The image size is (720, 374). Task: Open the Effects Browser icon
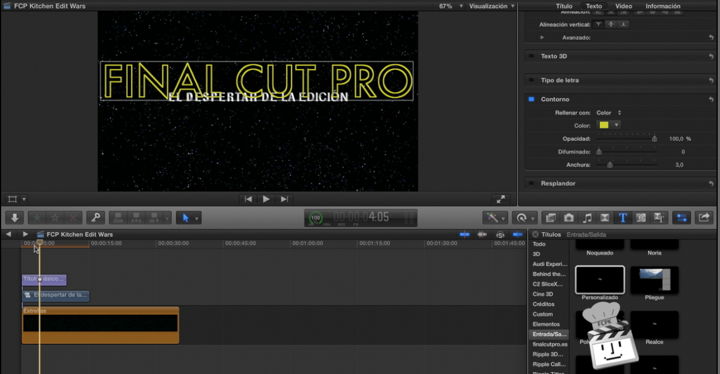[551, 218]
